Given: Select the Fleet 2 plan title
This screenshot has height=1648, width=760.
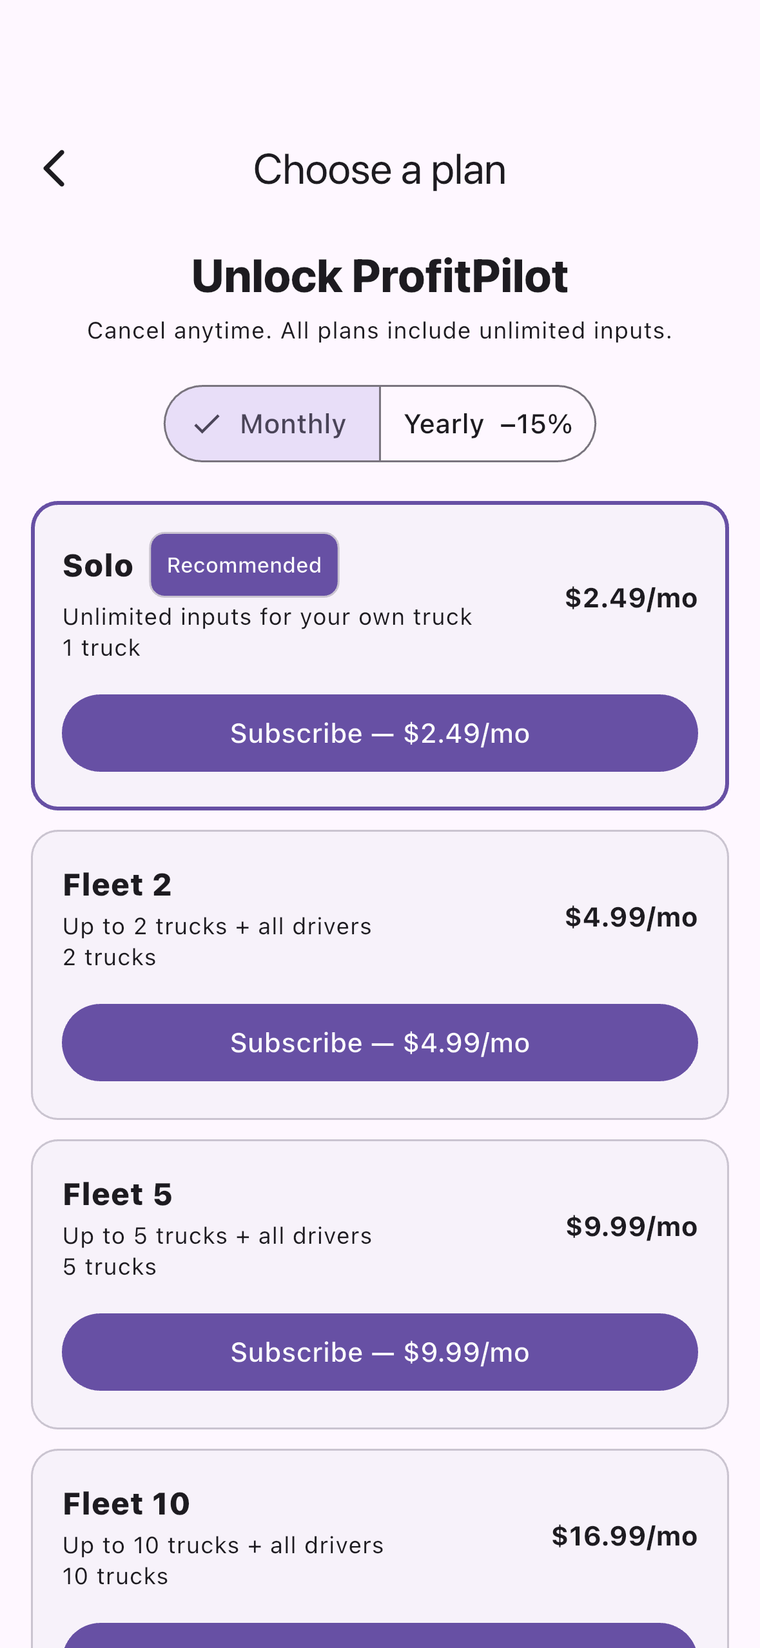Looking at the screenshot, I should pyautogui.click(x=117, y=885).
